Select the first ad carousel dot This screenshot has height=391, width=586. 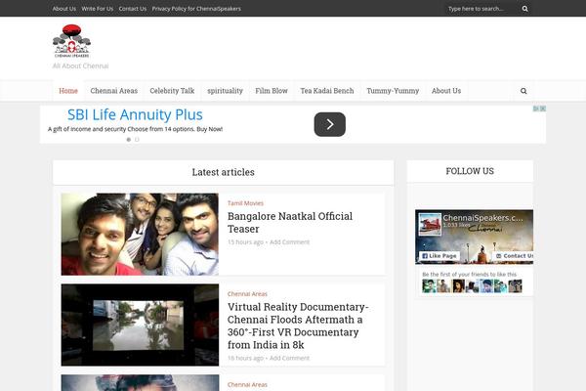tap(129, 140)
